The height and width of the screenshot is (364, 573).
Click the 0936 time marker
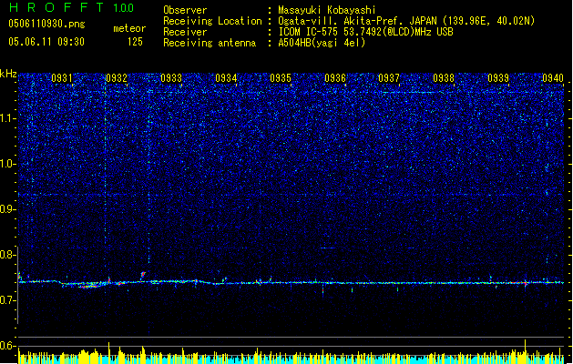[335, 78]
